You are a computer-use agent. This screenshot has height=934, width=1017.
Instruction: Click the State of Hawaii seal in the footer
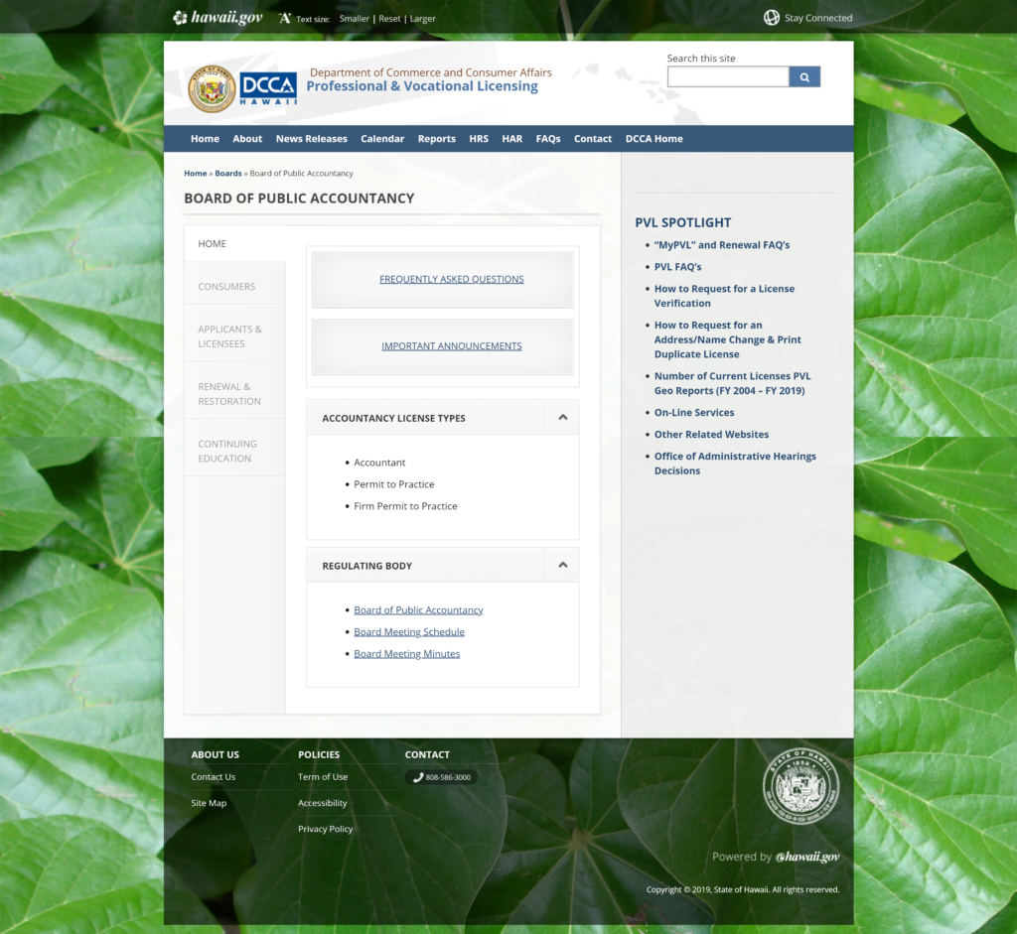800,785
